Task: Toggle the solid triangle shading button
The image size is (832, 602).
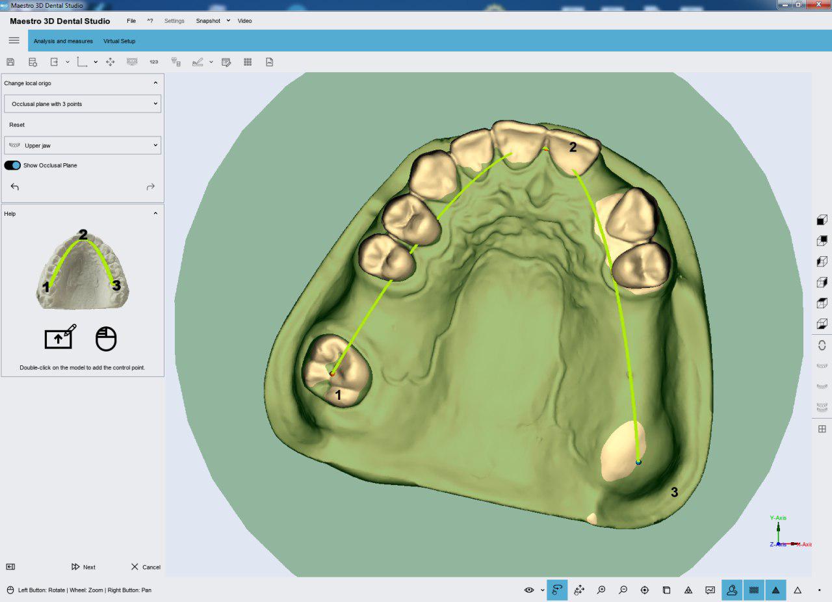Action: click(x=775, y=590)
